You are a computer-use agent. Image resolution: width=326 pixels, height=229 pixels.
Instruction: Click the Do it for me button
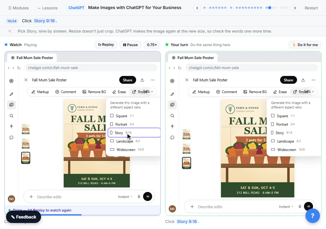point(305,45)
